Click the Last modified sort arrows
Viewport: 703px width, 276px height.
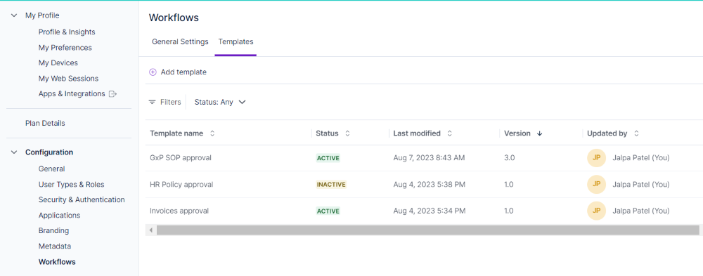(449, 133)
